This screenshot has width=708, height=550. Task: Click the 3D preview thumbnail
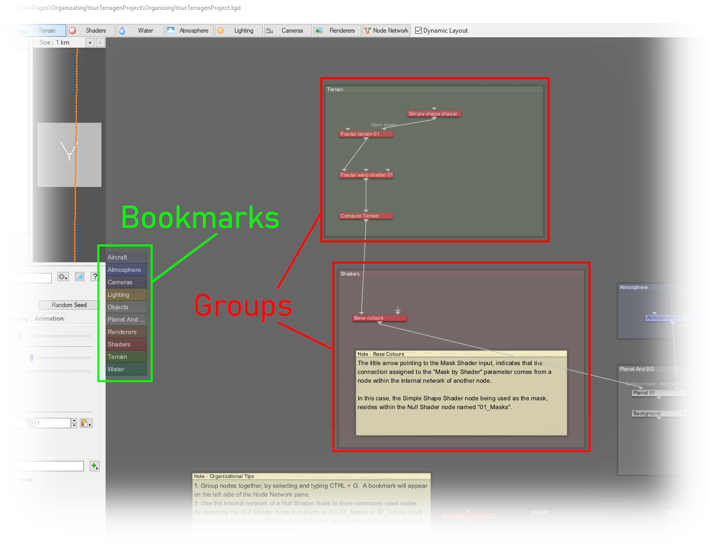[69, 155]
